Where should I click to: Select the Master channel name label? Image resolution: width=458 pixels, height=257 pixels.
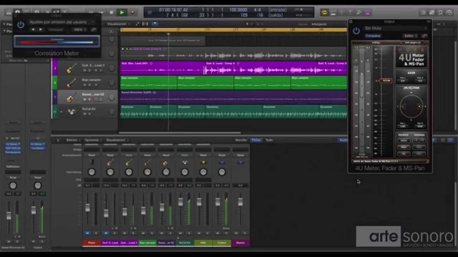(240, 243)
